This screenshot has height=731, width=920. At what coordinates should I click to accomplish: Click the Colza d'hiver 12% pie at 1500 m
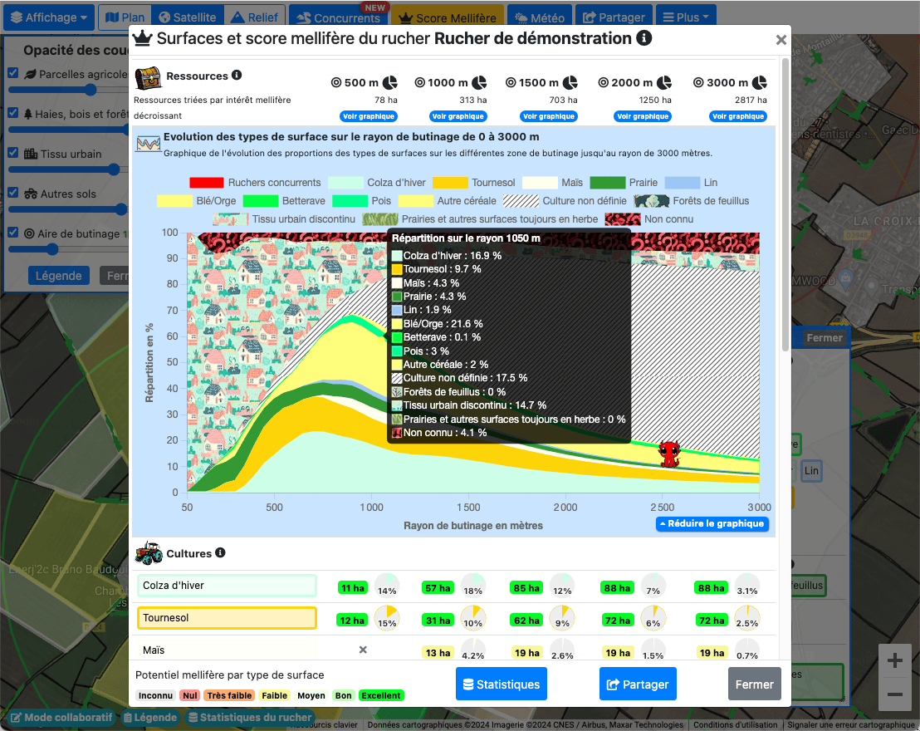pos(562,585)
